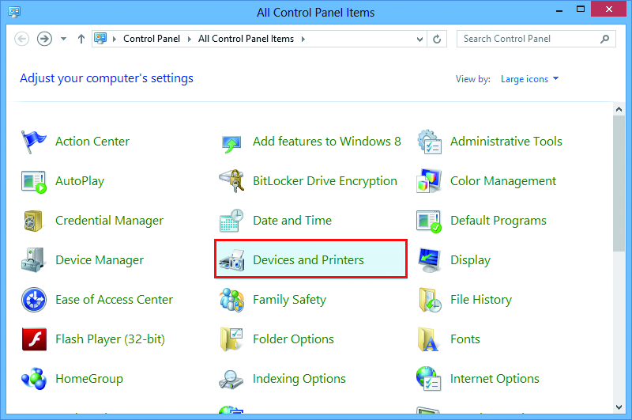Screen dimensions: 632x420
Task: Open the Device Manager link
Action: coord(100,260)
